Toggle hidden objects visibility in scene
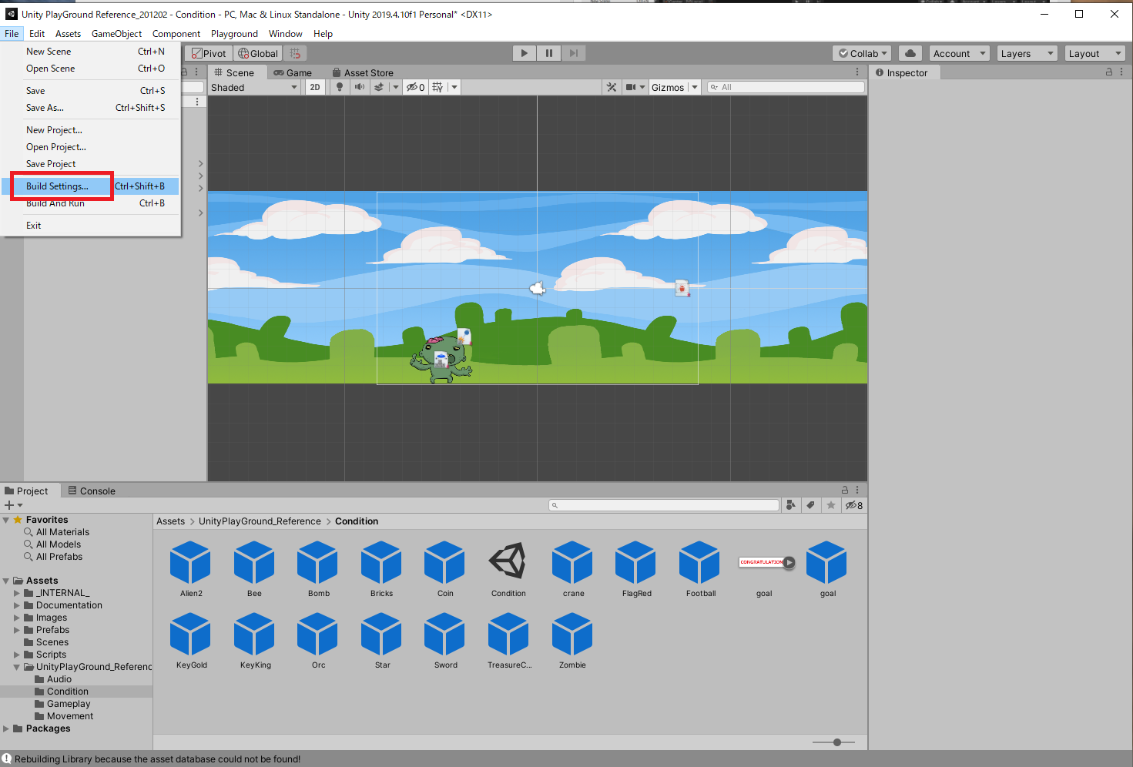Screen dimensions: 1133x767 [416, 87]
